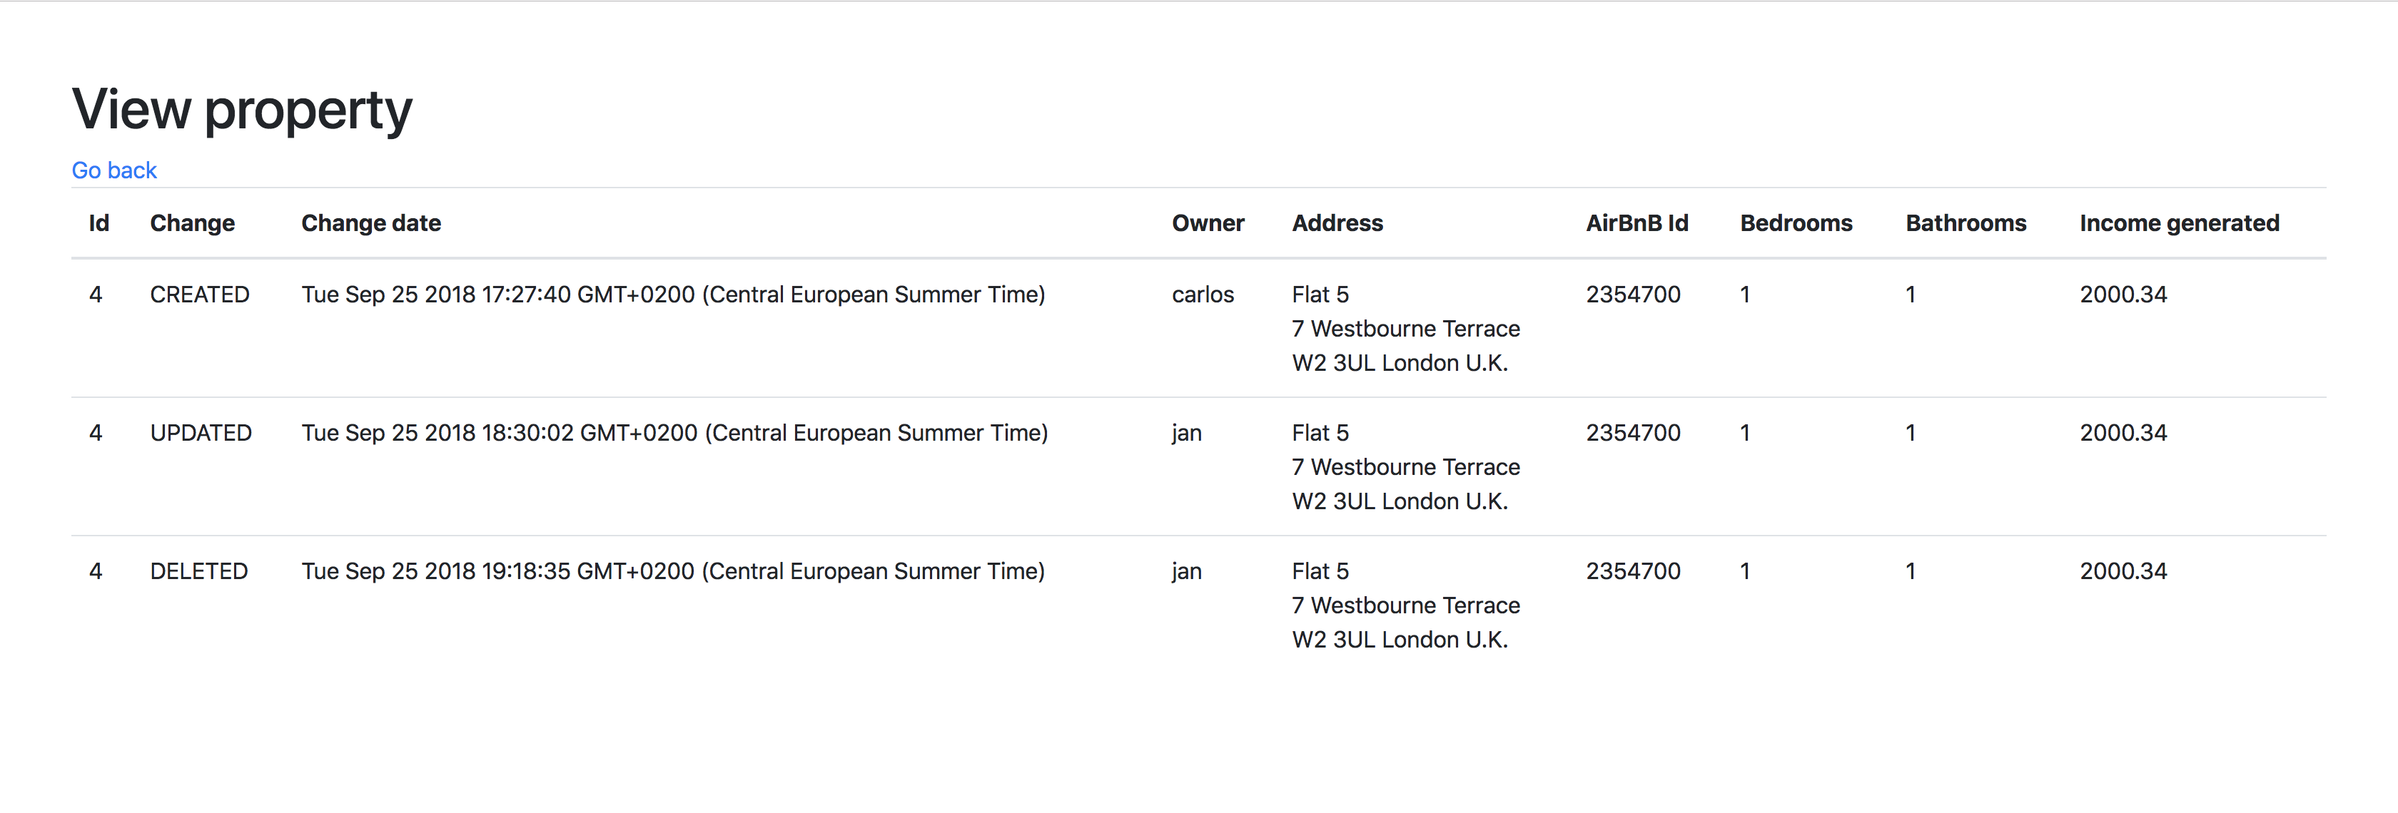Viewport: 2398px width, 813px height.
Task: Click the Change date column header
Action: click(371, 223)
